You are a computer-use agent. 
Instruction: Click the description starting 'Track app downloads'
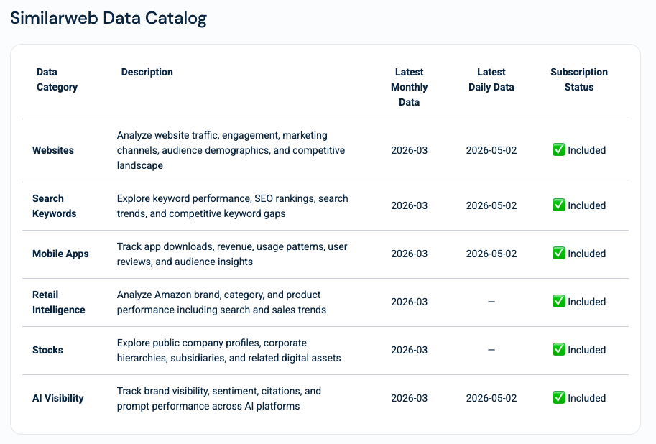click(232, 254)
